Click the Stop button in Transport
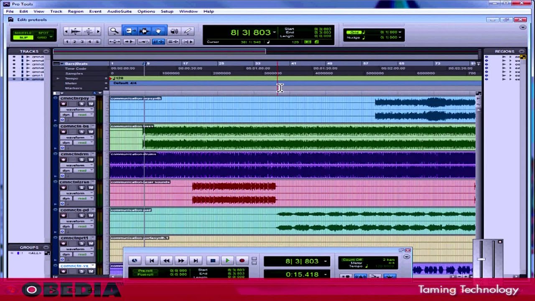Screen dimensions: 535x301 [x=212, y=260]
